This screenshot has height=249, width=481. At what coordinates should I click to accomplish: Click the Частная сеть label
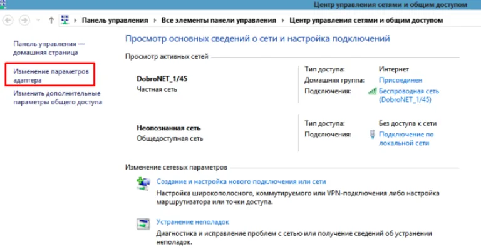(157, 89)
